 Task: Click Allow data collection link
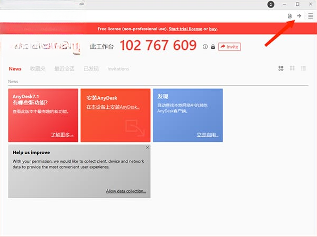[x=126, y=191]
